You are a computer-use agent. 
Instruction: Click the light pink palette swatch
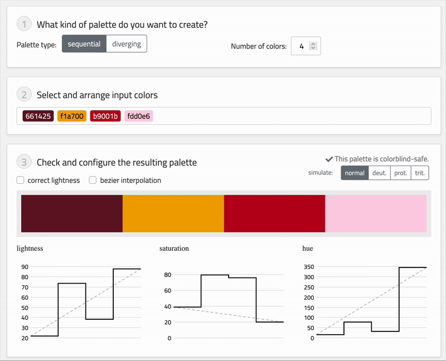pos(376,213)
